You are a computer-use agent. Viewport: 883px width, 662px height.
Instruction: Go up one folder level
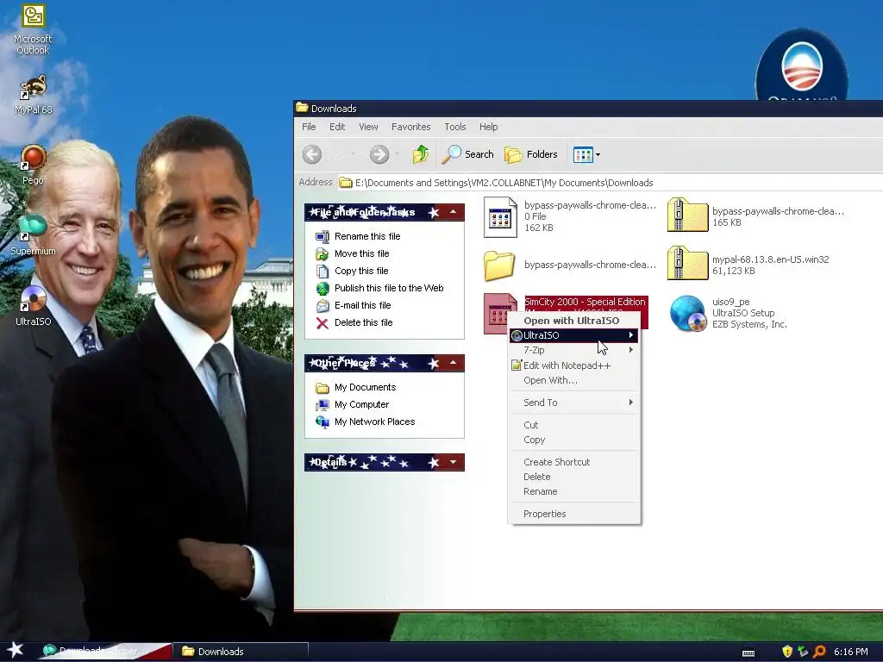421,154
